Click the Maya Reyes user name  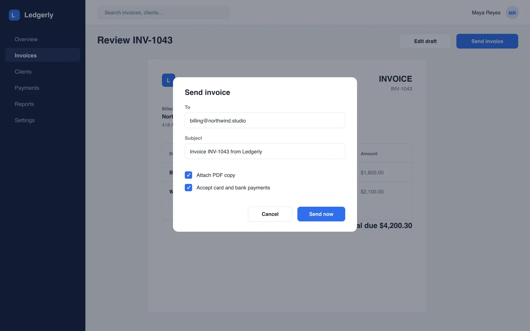click(x=486, y=13)
